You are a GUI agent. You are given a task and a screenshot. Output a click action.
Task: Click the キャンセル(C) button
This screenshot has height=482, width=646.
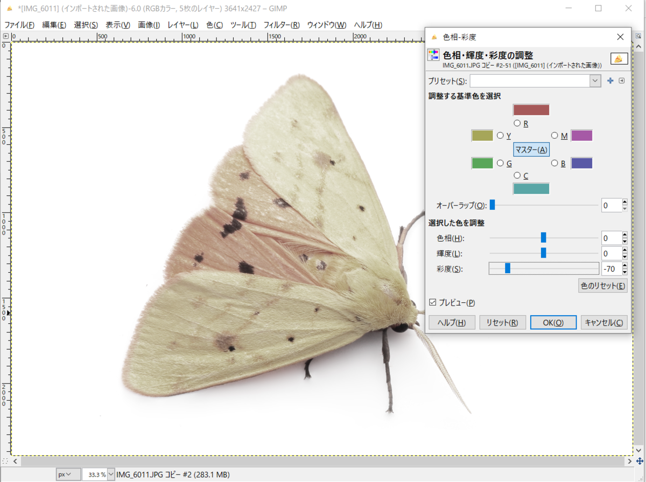[x=604, y=322]
